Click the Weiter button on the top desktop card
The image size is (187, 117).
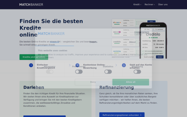[x=151, y=21]
